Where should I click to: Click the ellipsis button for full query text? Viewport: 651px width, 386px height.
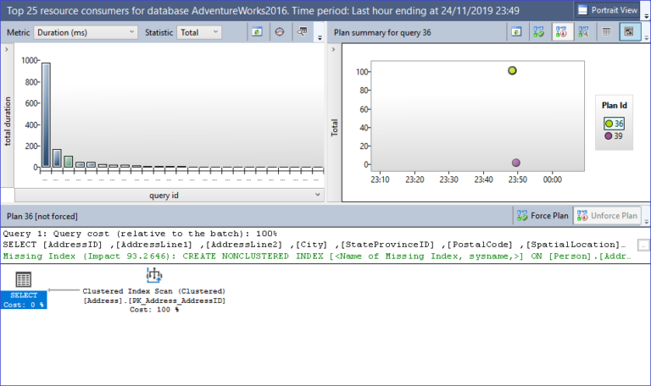coord(643,245)
